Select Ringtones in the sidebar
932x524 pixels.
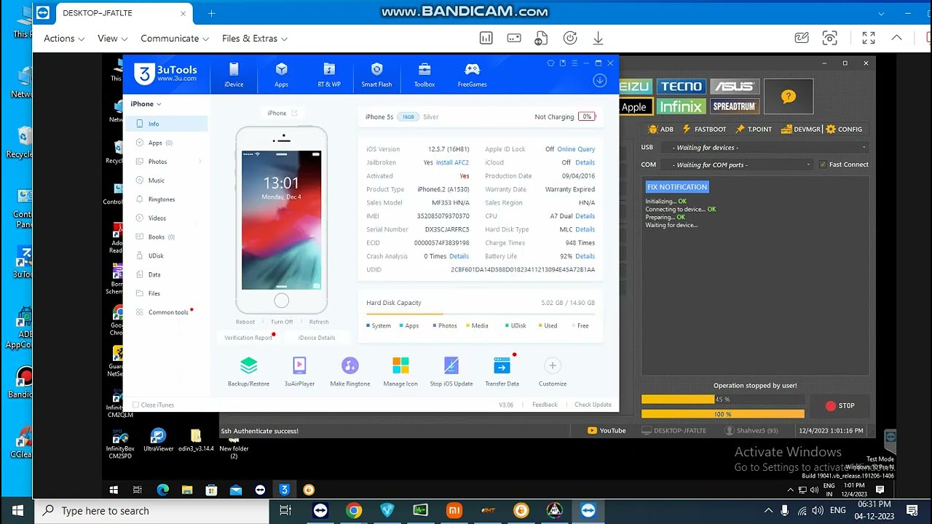166,199
